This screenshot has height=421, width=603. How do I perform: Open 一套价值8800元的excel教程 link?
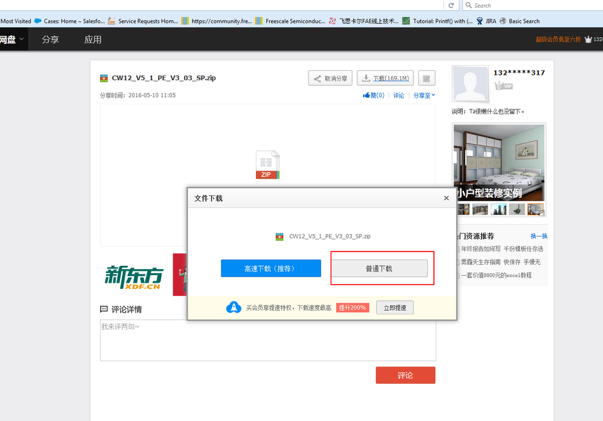(x=496, y=275)
